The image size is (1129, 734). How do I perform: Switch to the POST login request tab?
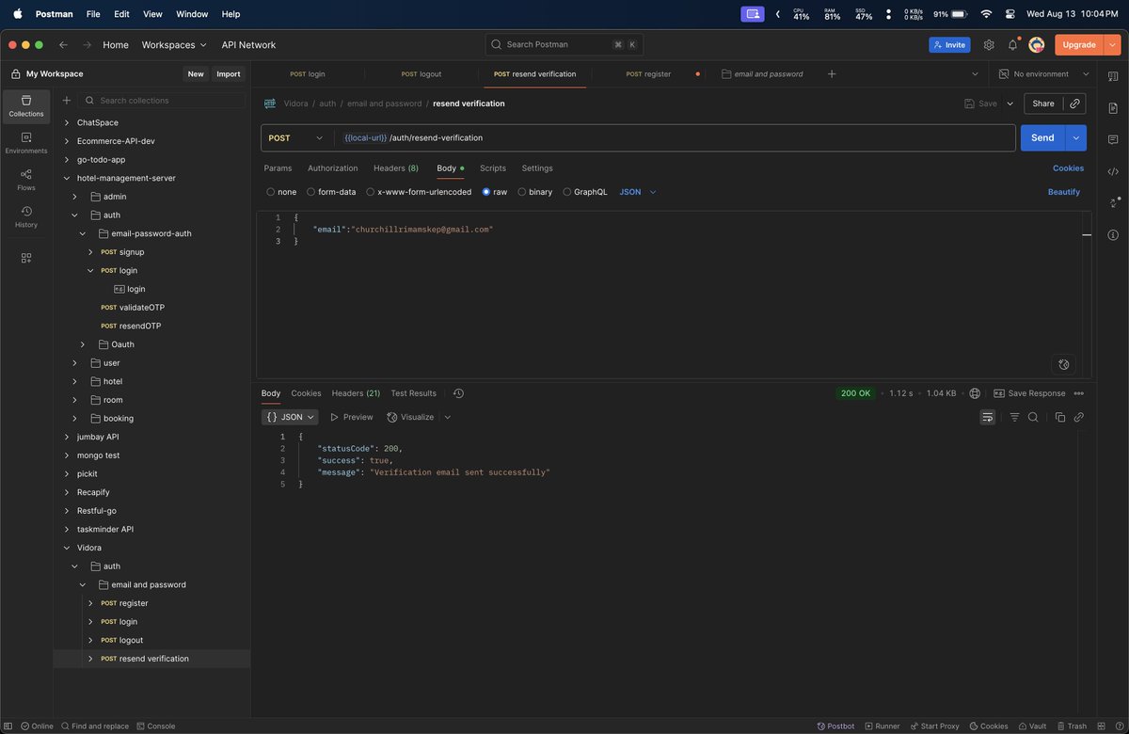click(307, 73)
